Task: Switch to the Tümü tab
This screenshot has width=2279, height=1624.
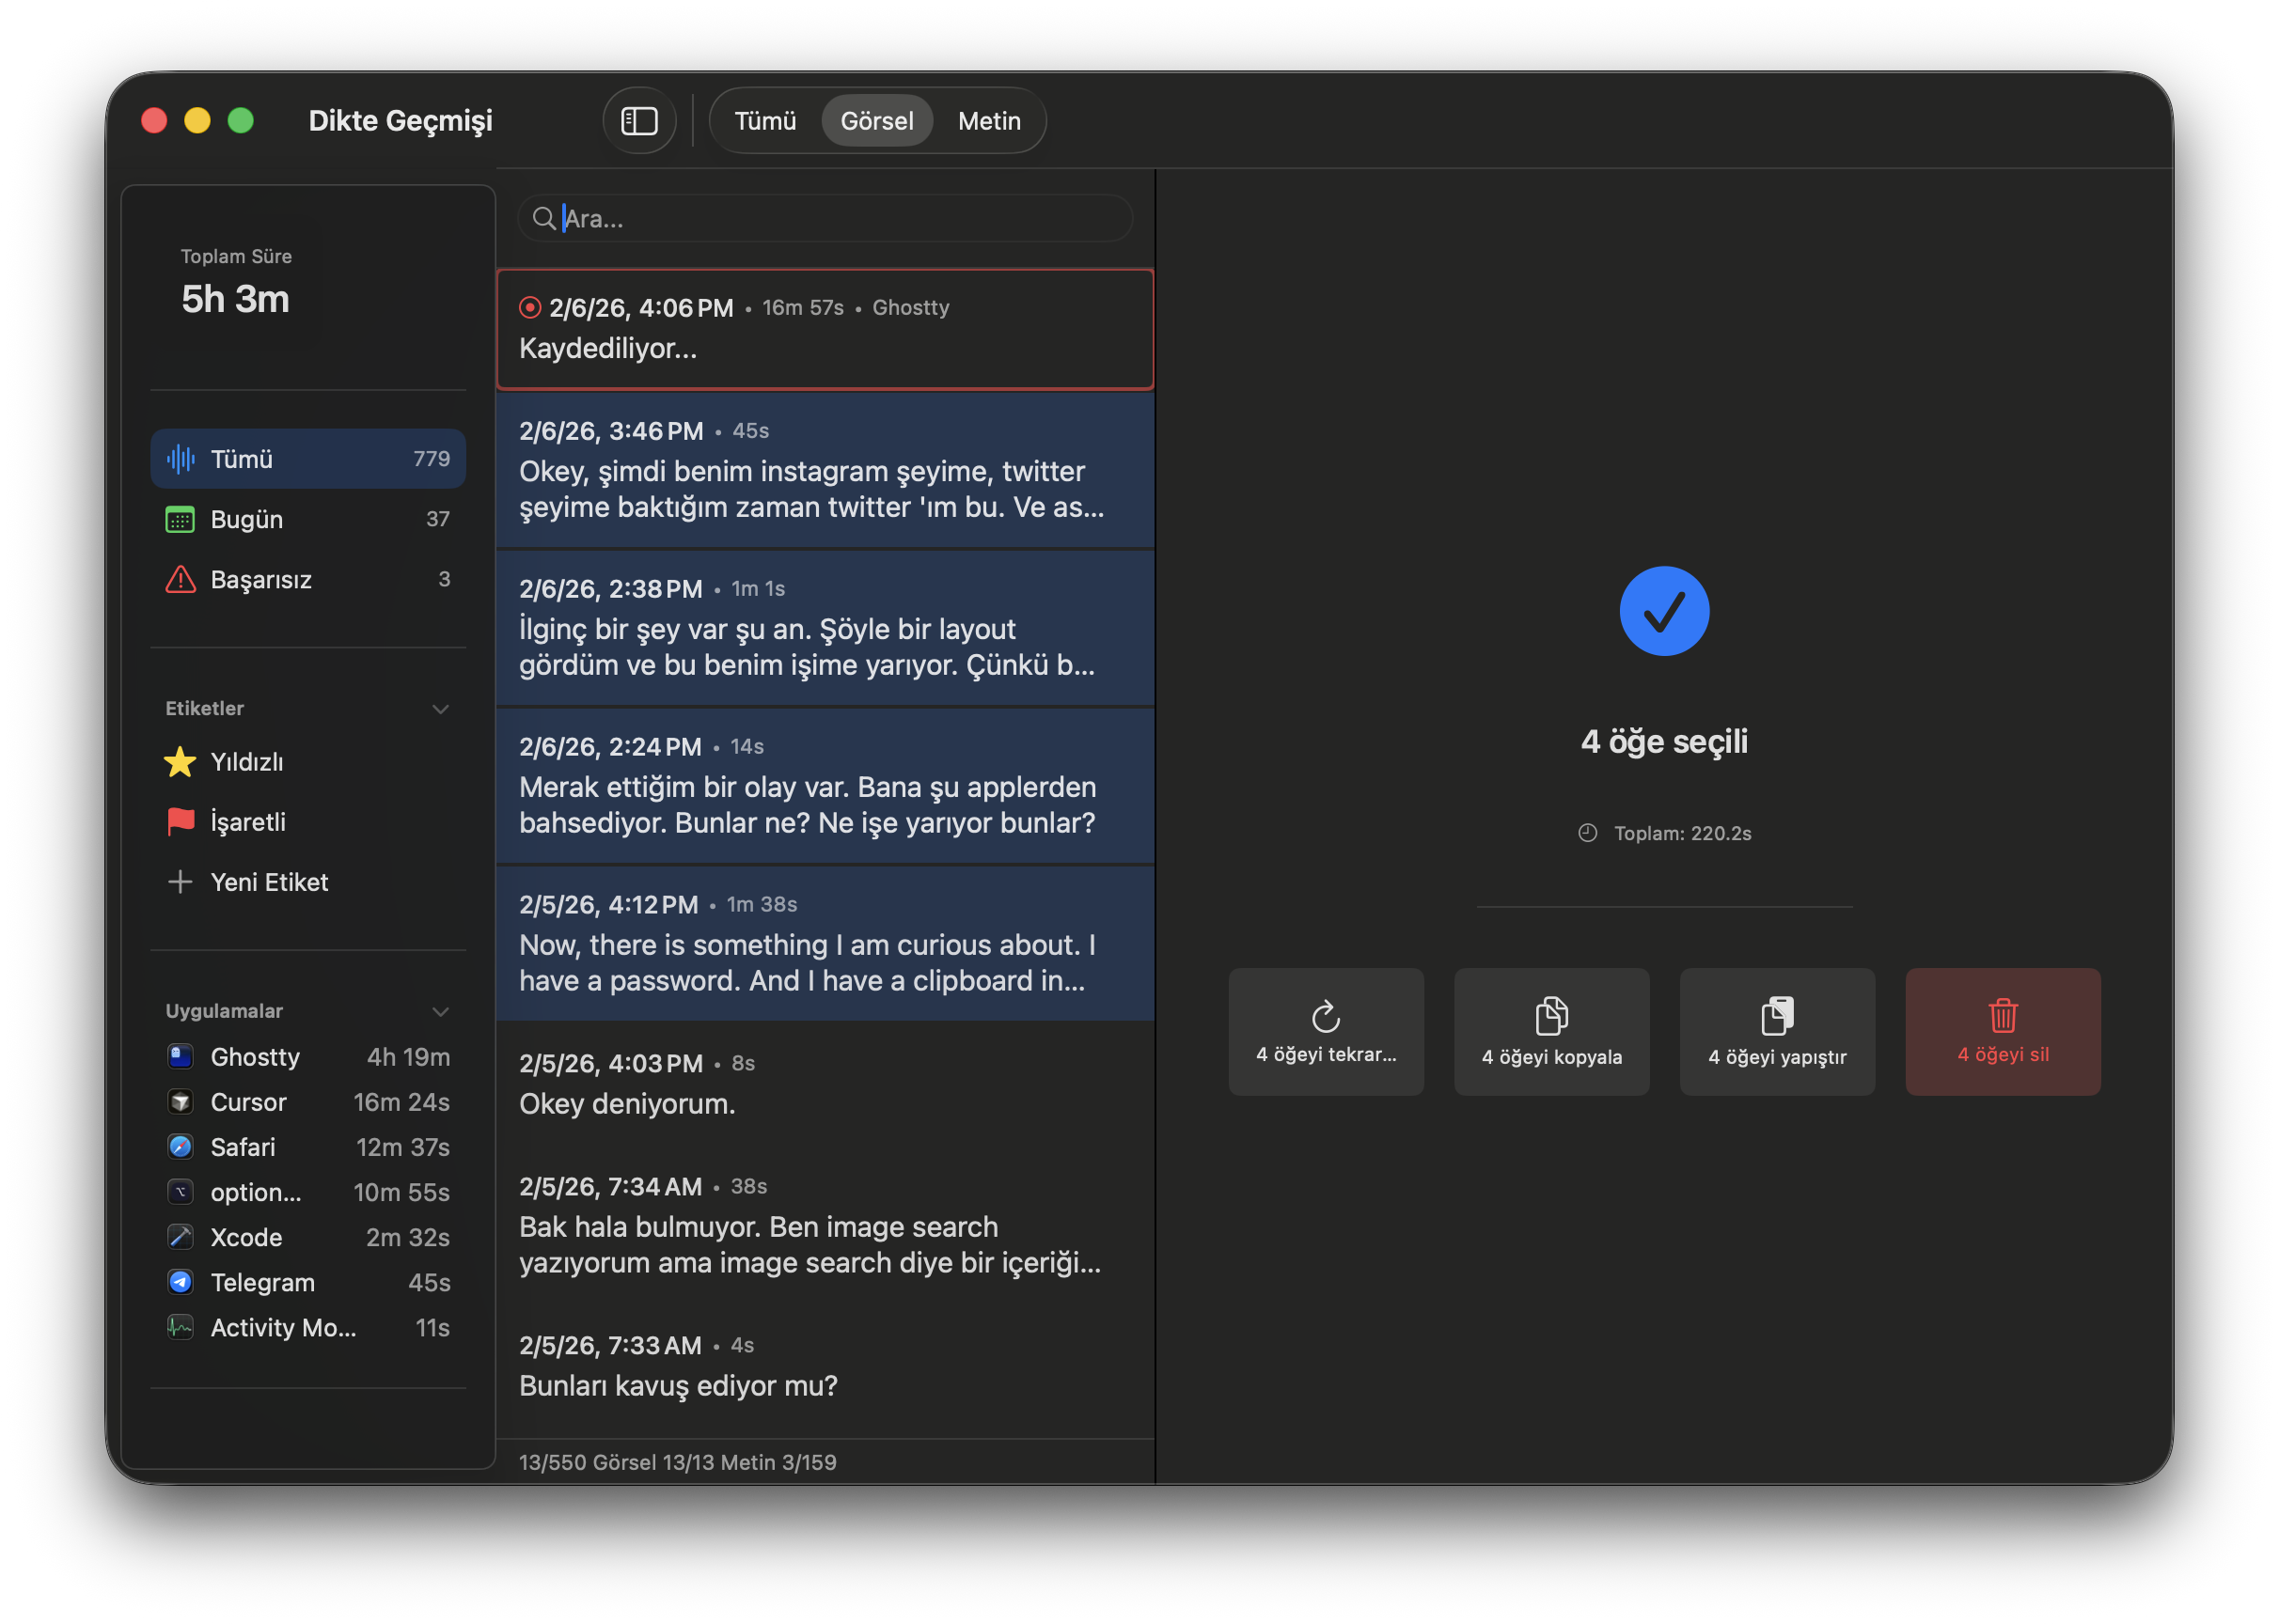Action: [765, 120]
